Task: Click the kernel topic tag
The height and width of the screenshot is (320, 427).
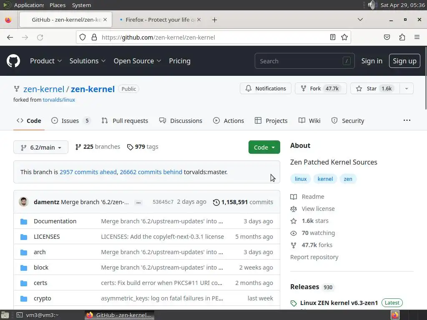Action: 325,179
